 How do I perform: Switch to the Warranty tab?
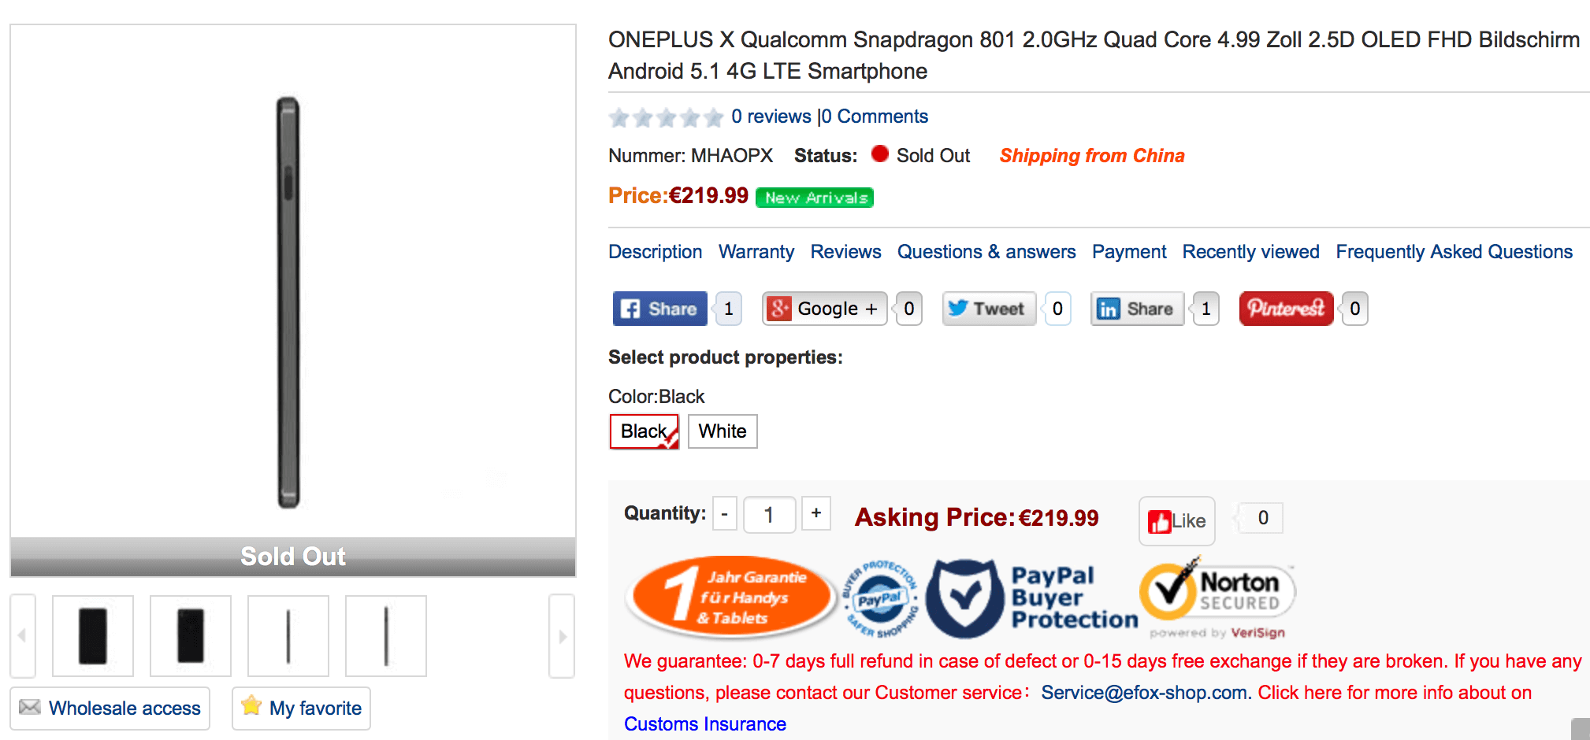pyautogui.click(x=756, y=252)
